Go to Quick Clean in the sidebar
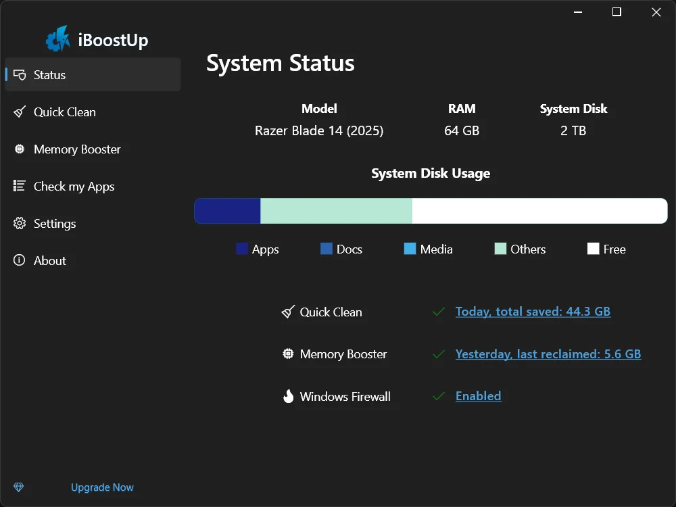 pyautogui.click(x=93, y=112)
